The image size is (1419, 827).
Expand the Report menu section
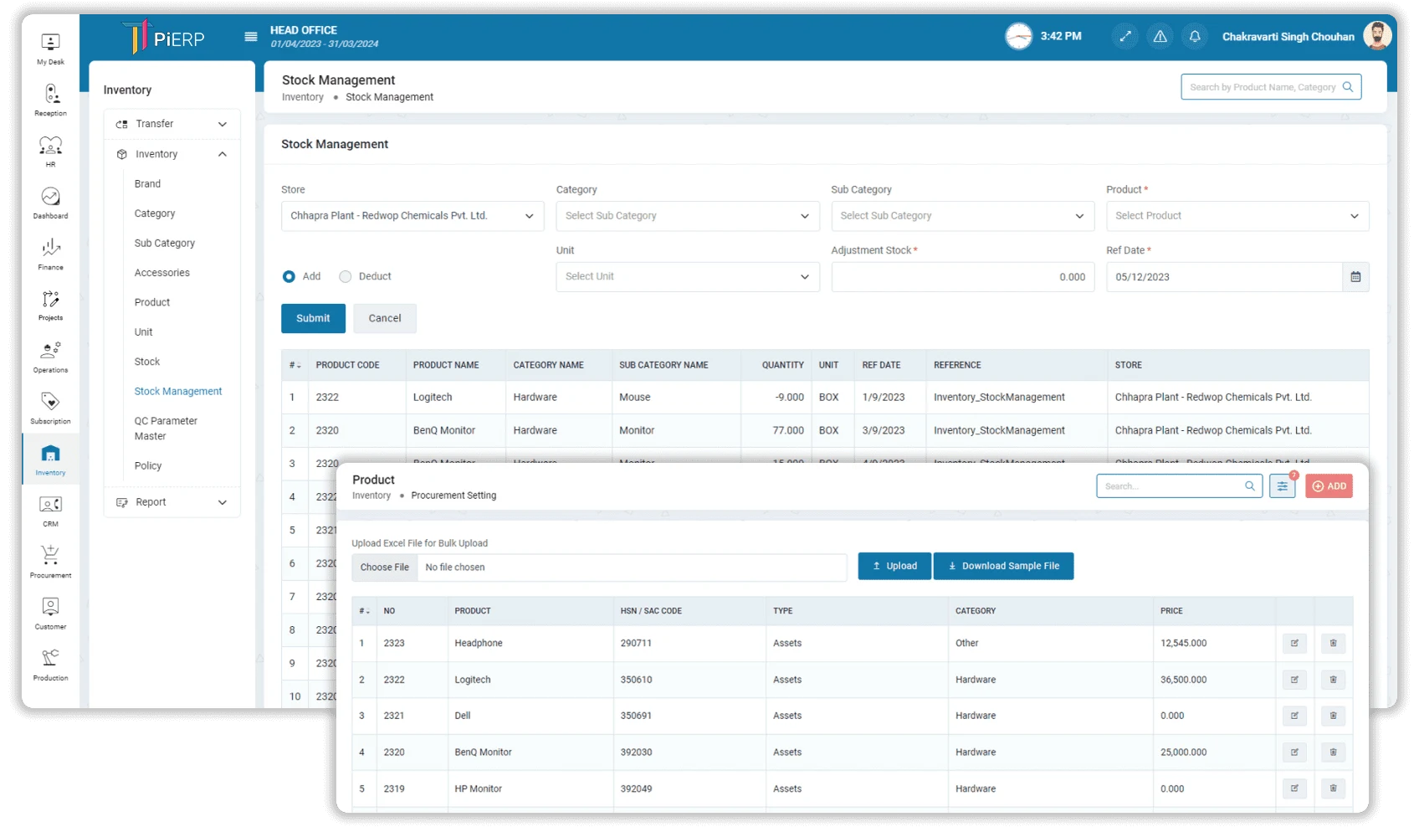(172, 502)
